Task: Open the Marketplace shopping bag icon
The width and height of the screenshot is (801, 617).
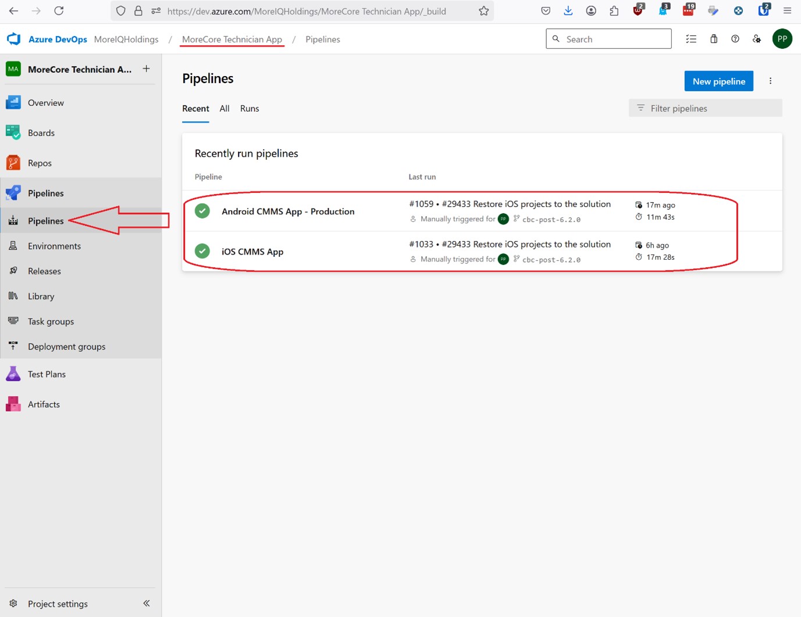Action: (714, 39)
